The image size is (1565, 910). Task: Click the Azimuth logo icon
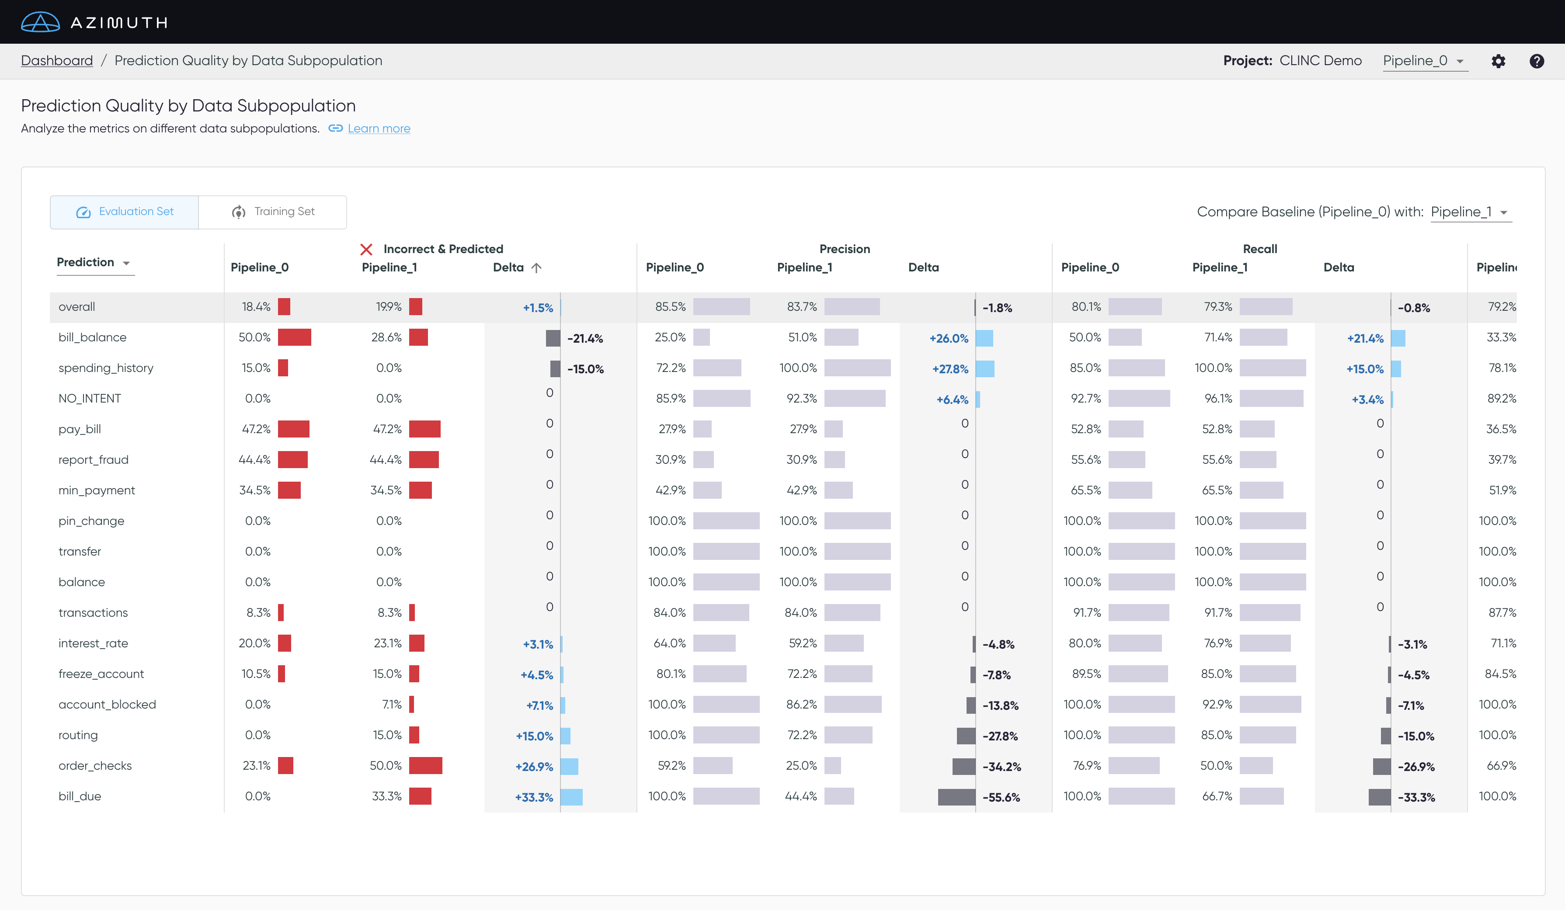coord(40,22)
